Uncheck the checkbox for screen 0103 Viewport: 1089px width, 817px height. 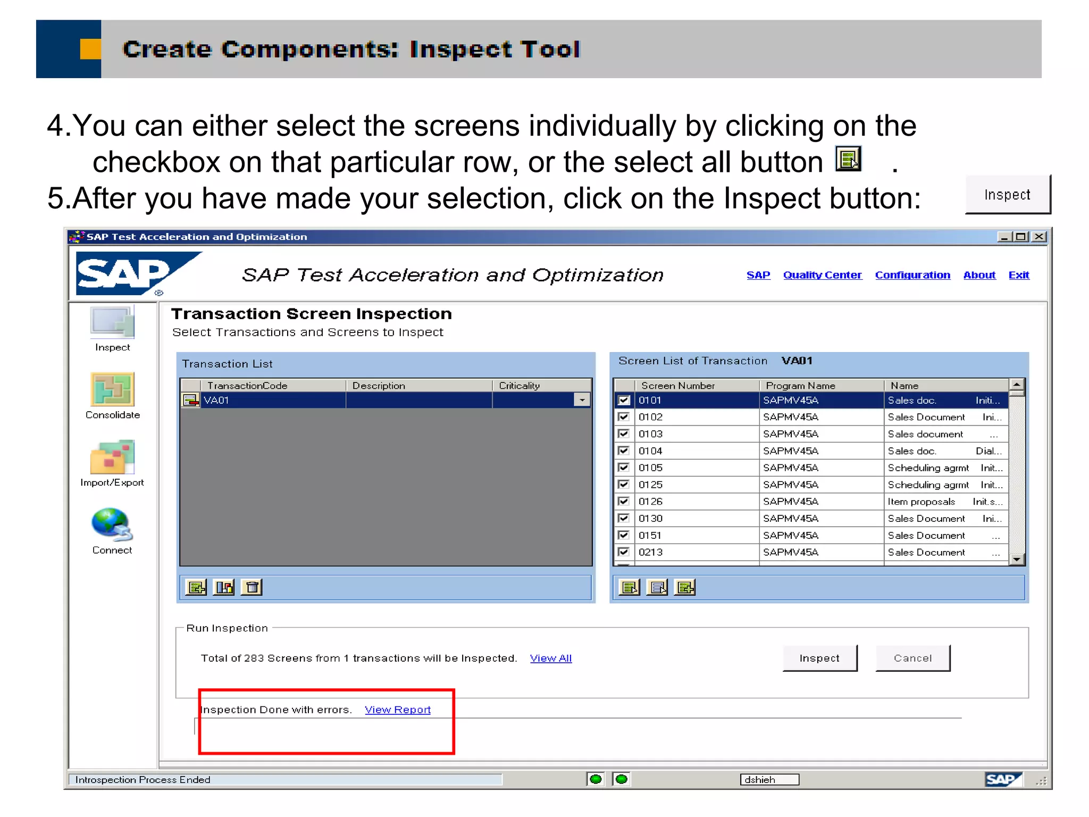tap(624, 434)
